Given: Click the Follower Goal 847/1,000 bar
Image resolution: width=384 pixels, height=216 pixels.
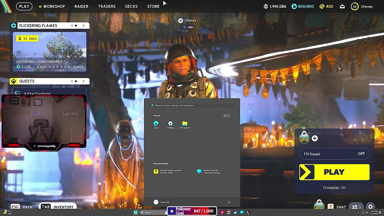Looking at the screenshot, I should point(192,211).
